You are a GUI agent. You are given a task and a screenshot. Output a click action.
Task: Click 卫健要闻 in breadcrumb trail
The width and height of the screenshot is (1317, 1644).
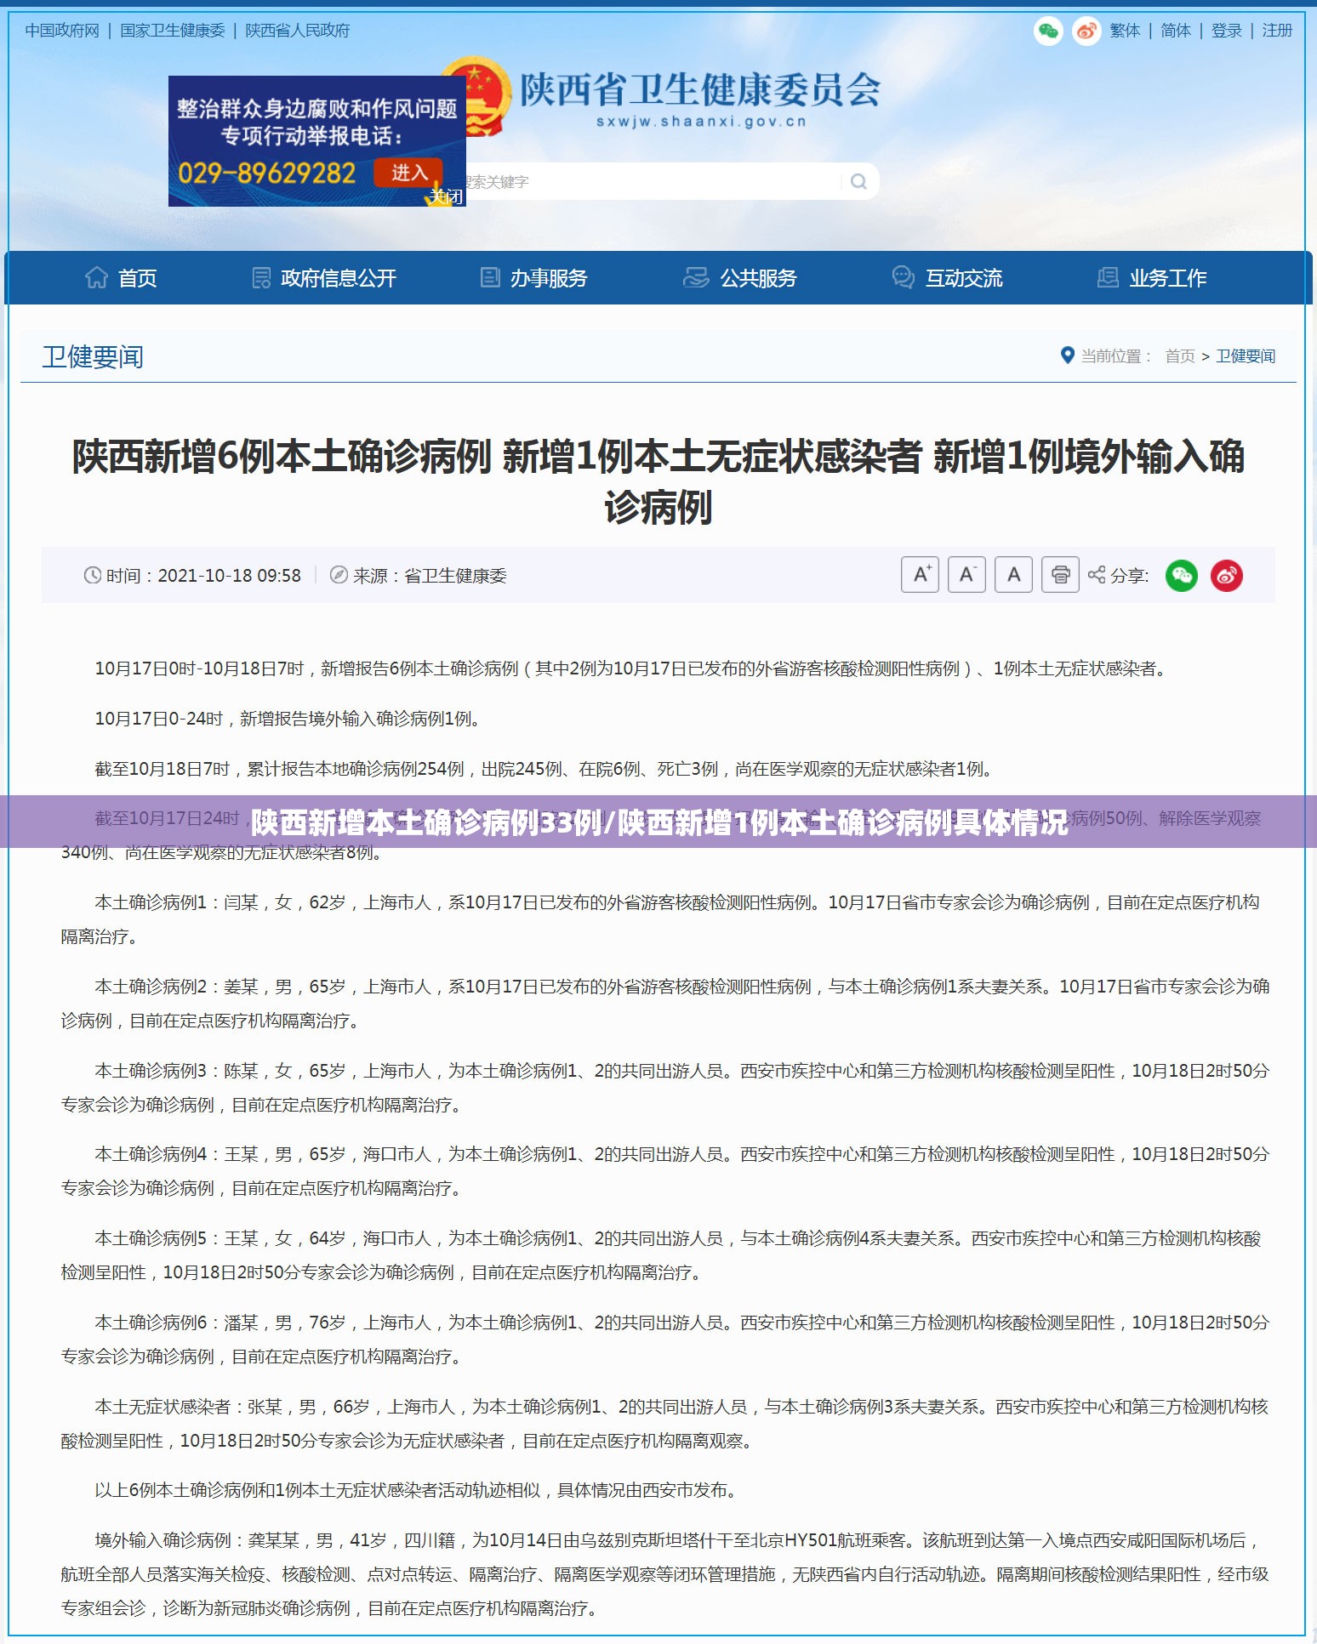coord(1246,356)
